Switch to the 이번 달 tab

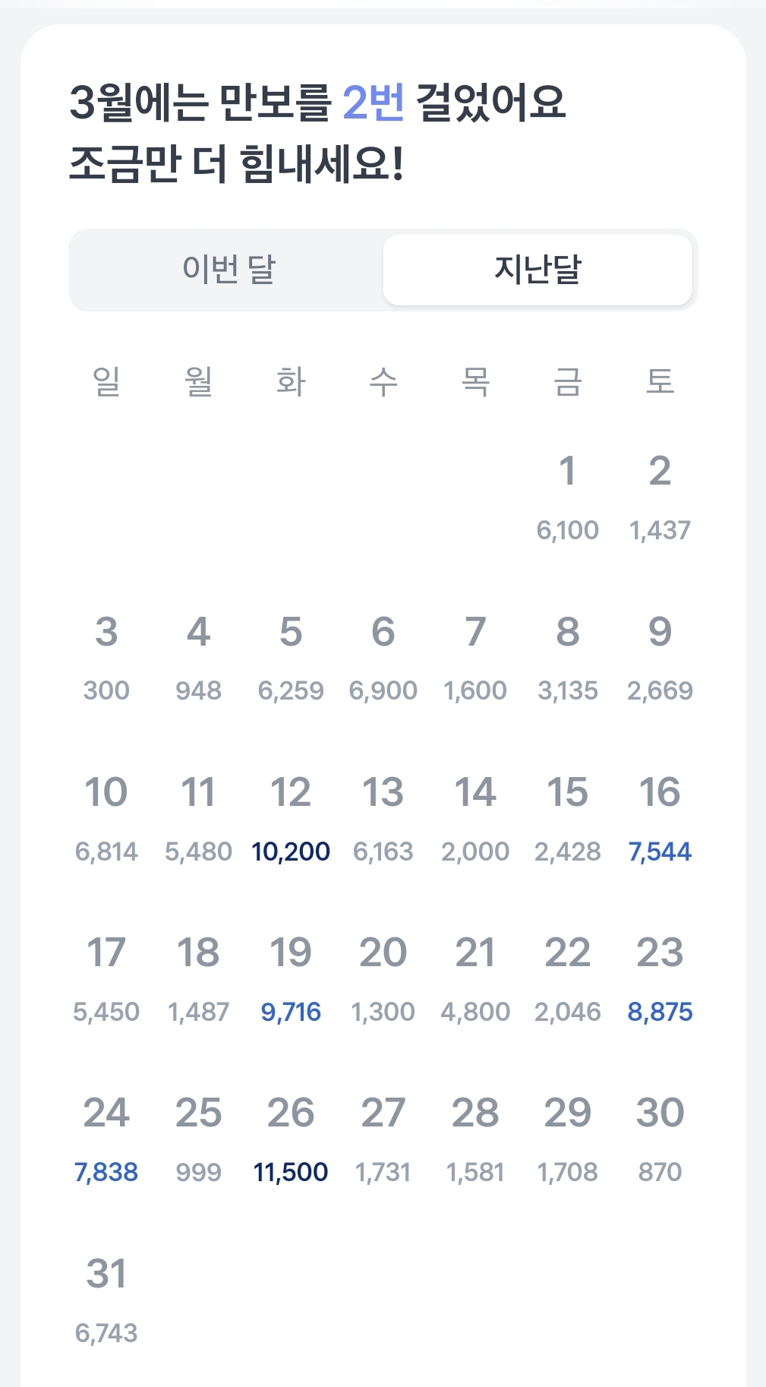point(229,270)
